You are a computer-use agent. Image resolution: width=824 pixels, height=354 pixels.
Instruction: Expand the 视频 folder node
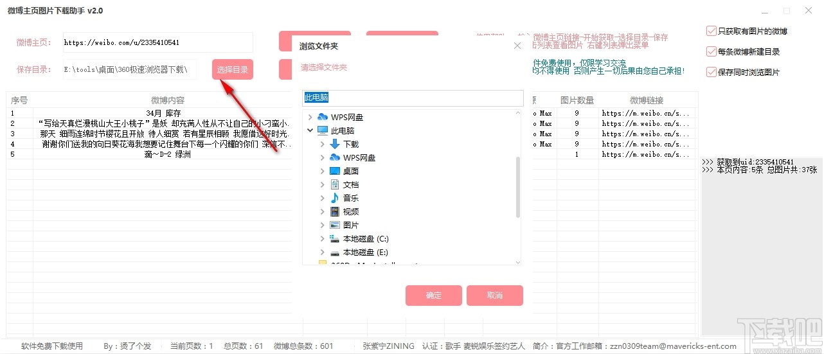pyautogui.click(x=323, y=211)
